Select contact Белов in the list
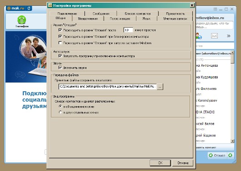This screenshot has height=171, width=241. point(213,126)
